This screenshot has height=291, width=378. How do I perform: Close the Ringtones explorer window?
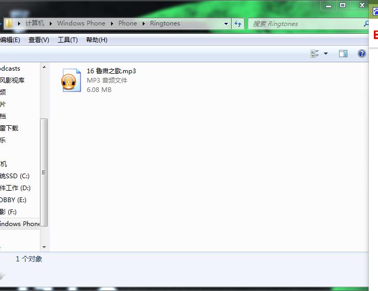pyautogui.click(x=362, y=5)
